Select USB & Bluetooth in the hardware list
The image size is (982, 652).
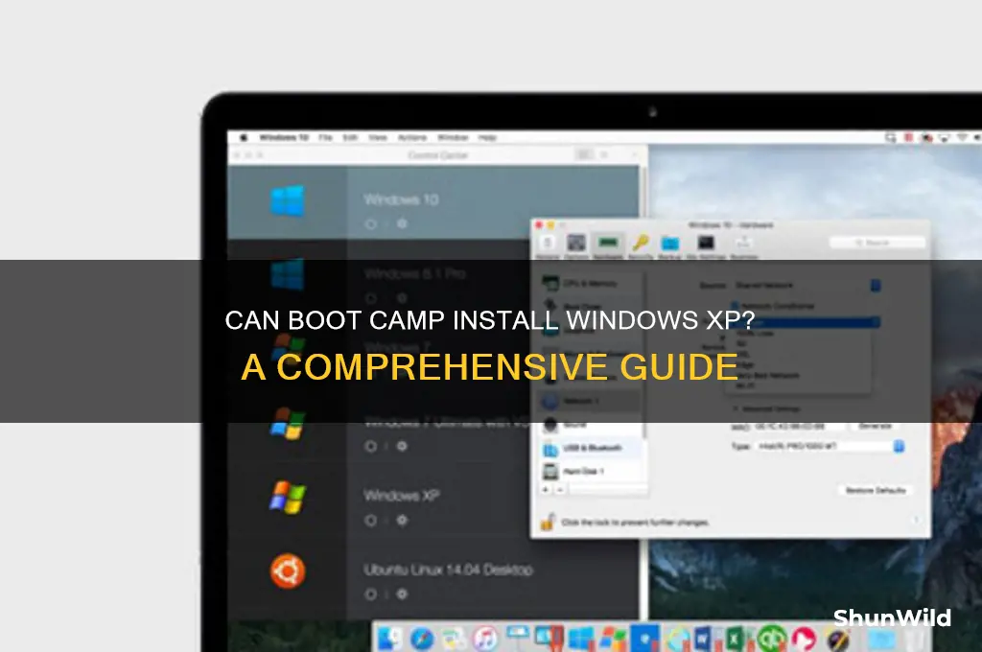tap(591, 448)
